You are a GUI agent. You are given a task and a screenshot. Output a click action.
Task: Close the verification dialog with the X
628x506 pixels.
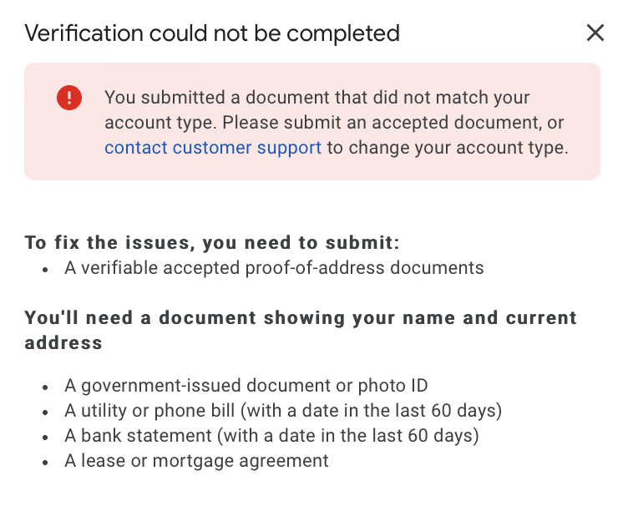(595, 33)
